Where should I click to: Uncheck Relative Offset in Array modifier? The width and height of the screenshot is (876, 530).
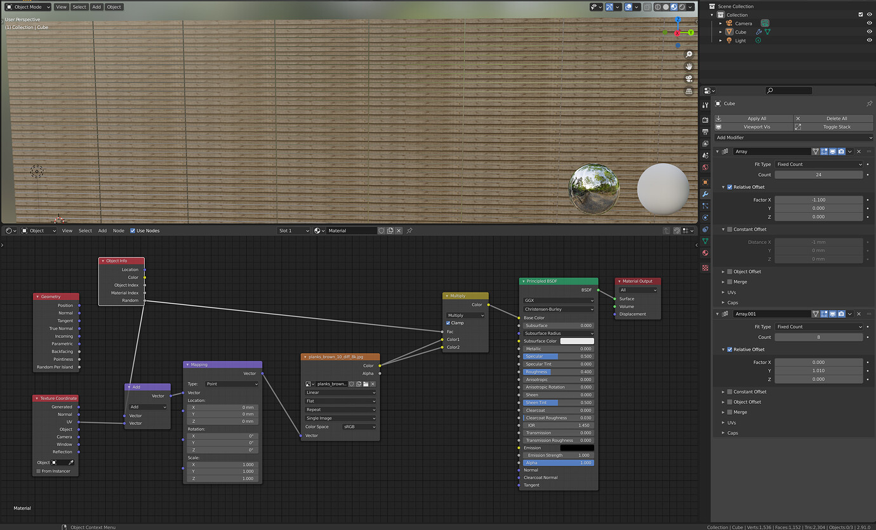tap(729, 187)
